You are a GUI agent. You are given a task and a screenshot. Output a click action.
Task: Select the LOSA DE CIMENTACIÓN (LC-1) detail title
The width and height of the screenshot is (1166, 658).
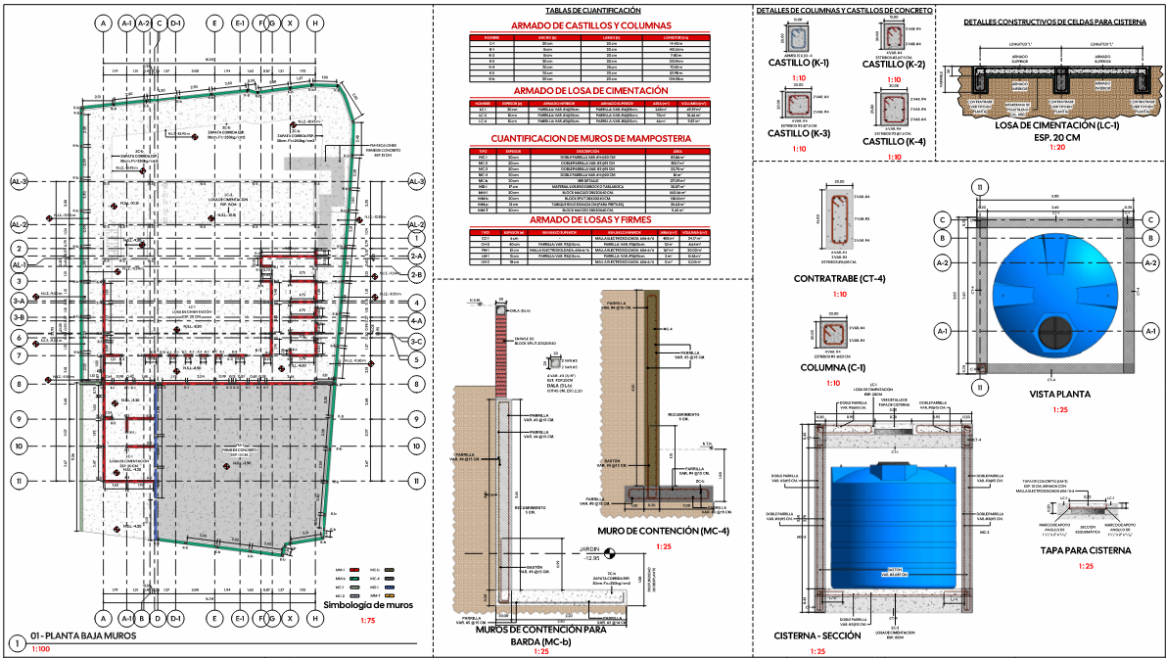pos(1056,125)
